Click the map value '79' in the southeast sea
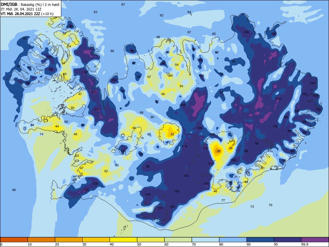This screenshot has width=329, height=247. (270, 205)
